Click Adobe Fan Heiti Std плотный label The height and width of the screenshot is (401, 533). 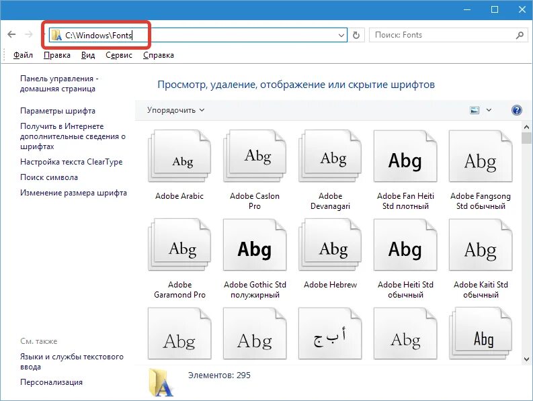405,201
